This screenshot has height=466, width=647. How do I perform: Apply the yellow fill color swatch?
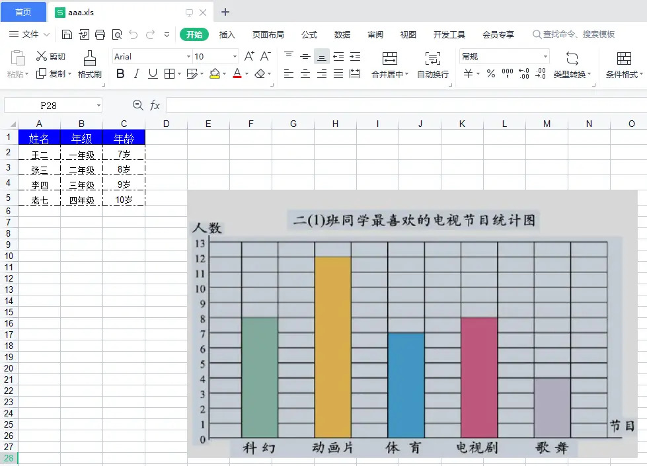coord(214,74)
